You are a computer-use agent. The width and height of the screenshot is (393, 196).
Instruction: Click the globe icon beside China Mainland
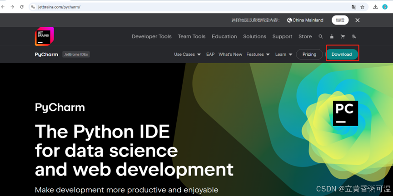(289, 20)
